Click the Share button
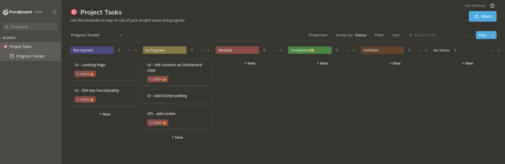Image resolution: width=505 pixels, height=164 pixels. pos(482,16)
